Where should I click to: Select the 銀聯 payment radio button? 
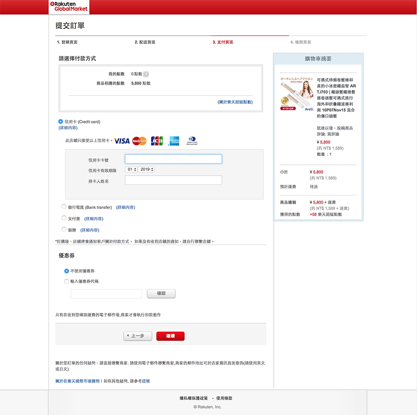tap(64, 229)
